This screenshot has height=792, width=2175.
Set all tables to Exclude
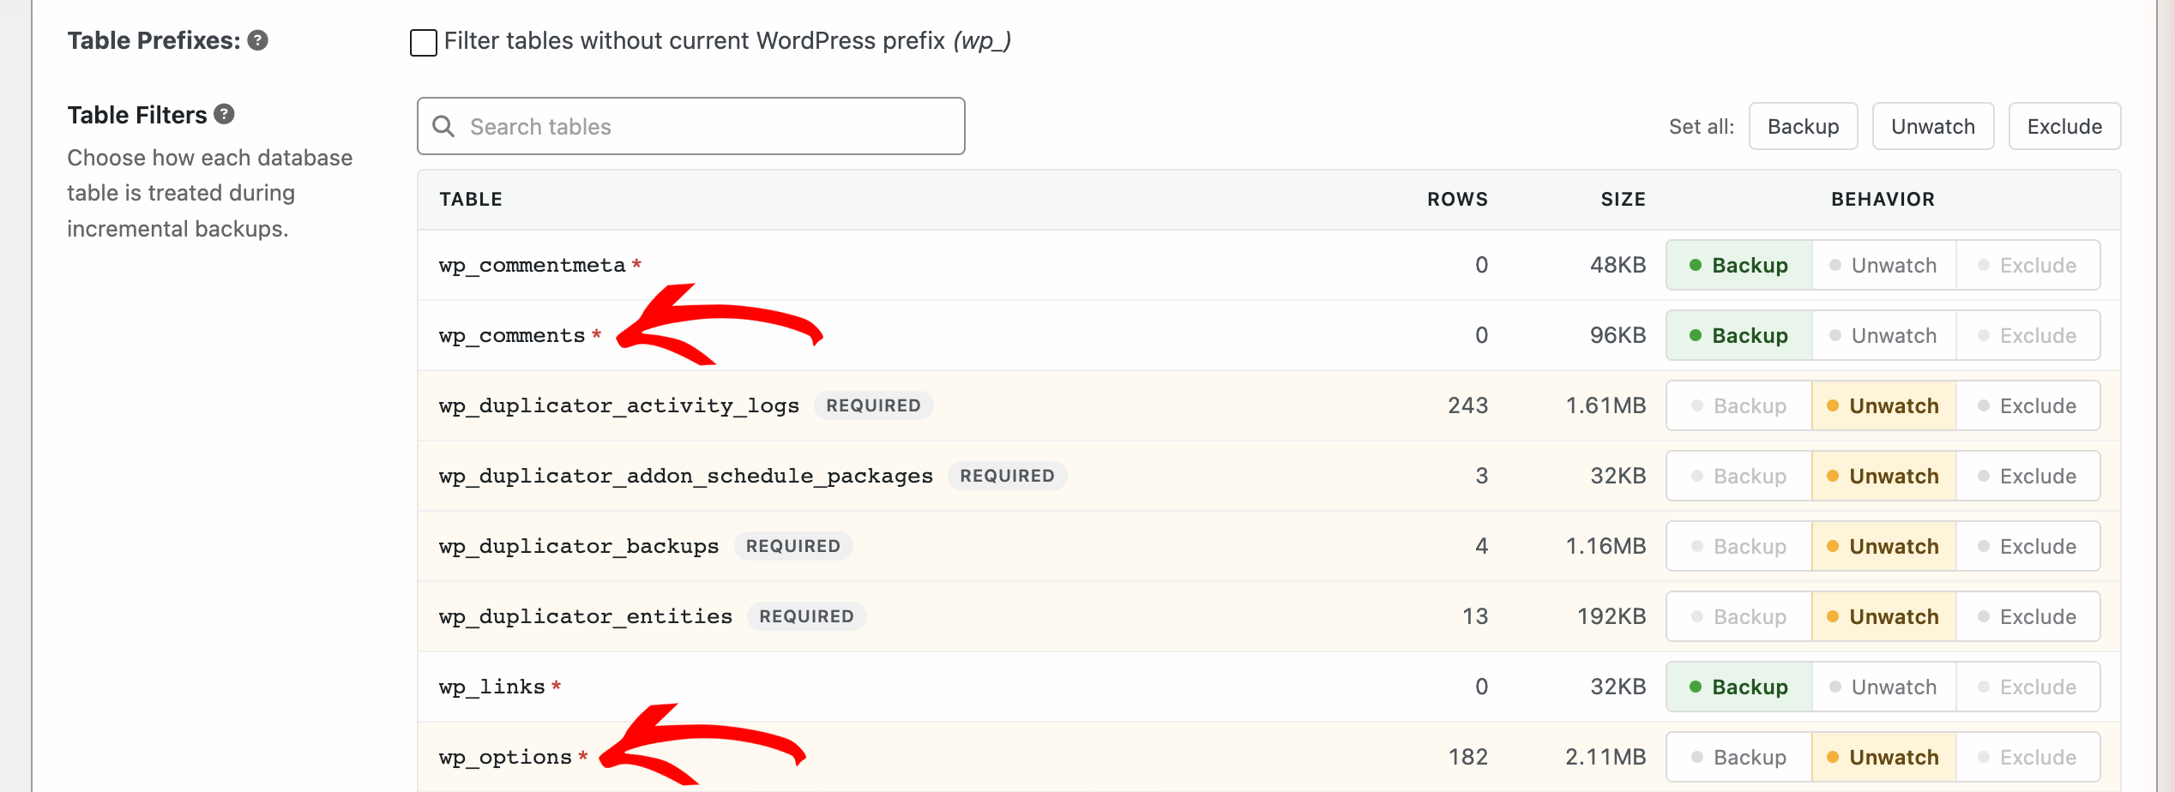[2065, 126]
